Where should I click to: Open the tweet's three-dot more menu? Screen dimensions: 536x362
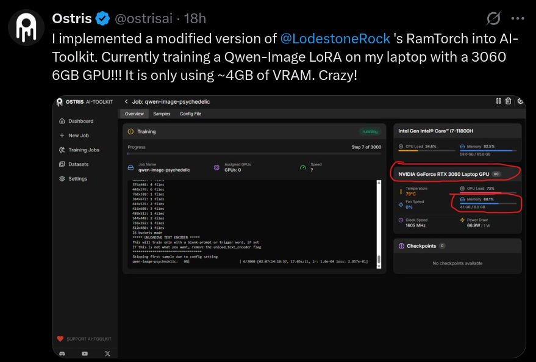[518, 18]
